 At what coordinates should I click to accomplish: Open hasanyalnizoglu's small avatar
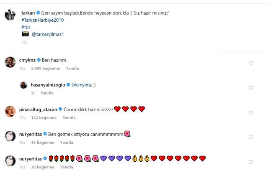tap(23, 85)
